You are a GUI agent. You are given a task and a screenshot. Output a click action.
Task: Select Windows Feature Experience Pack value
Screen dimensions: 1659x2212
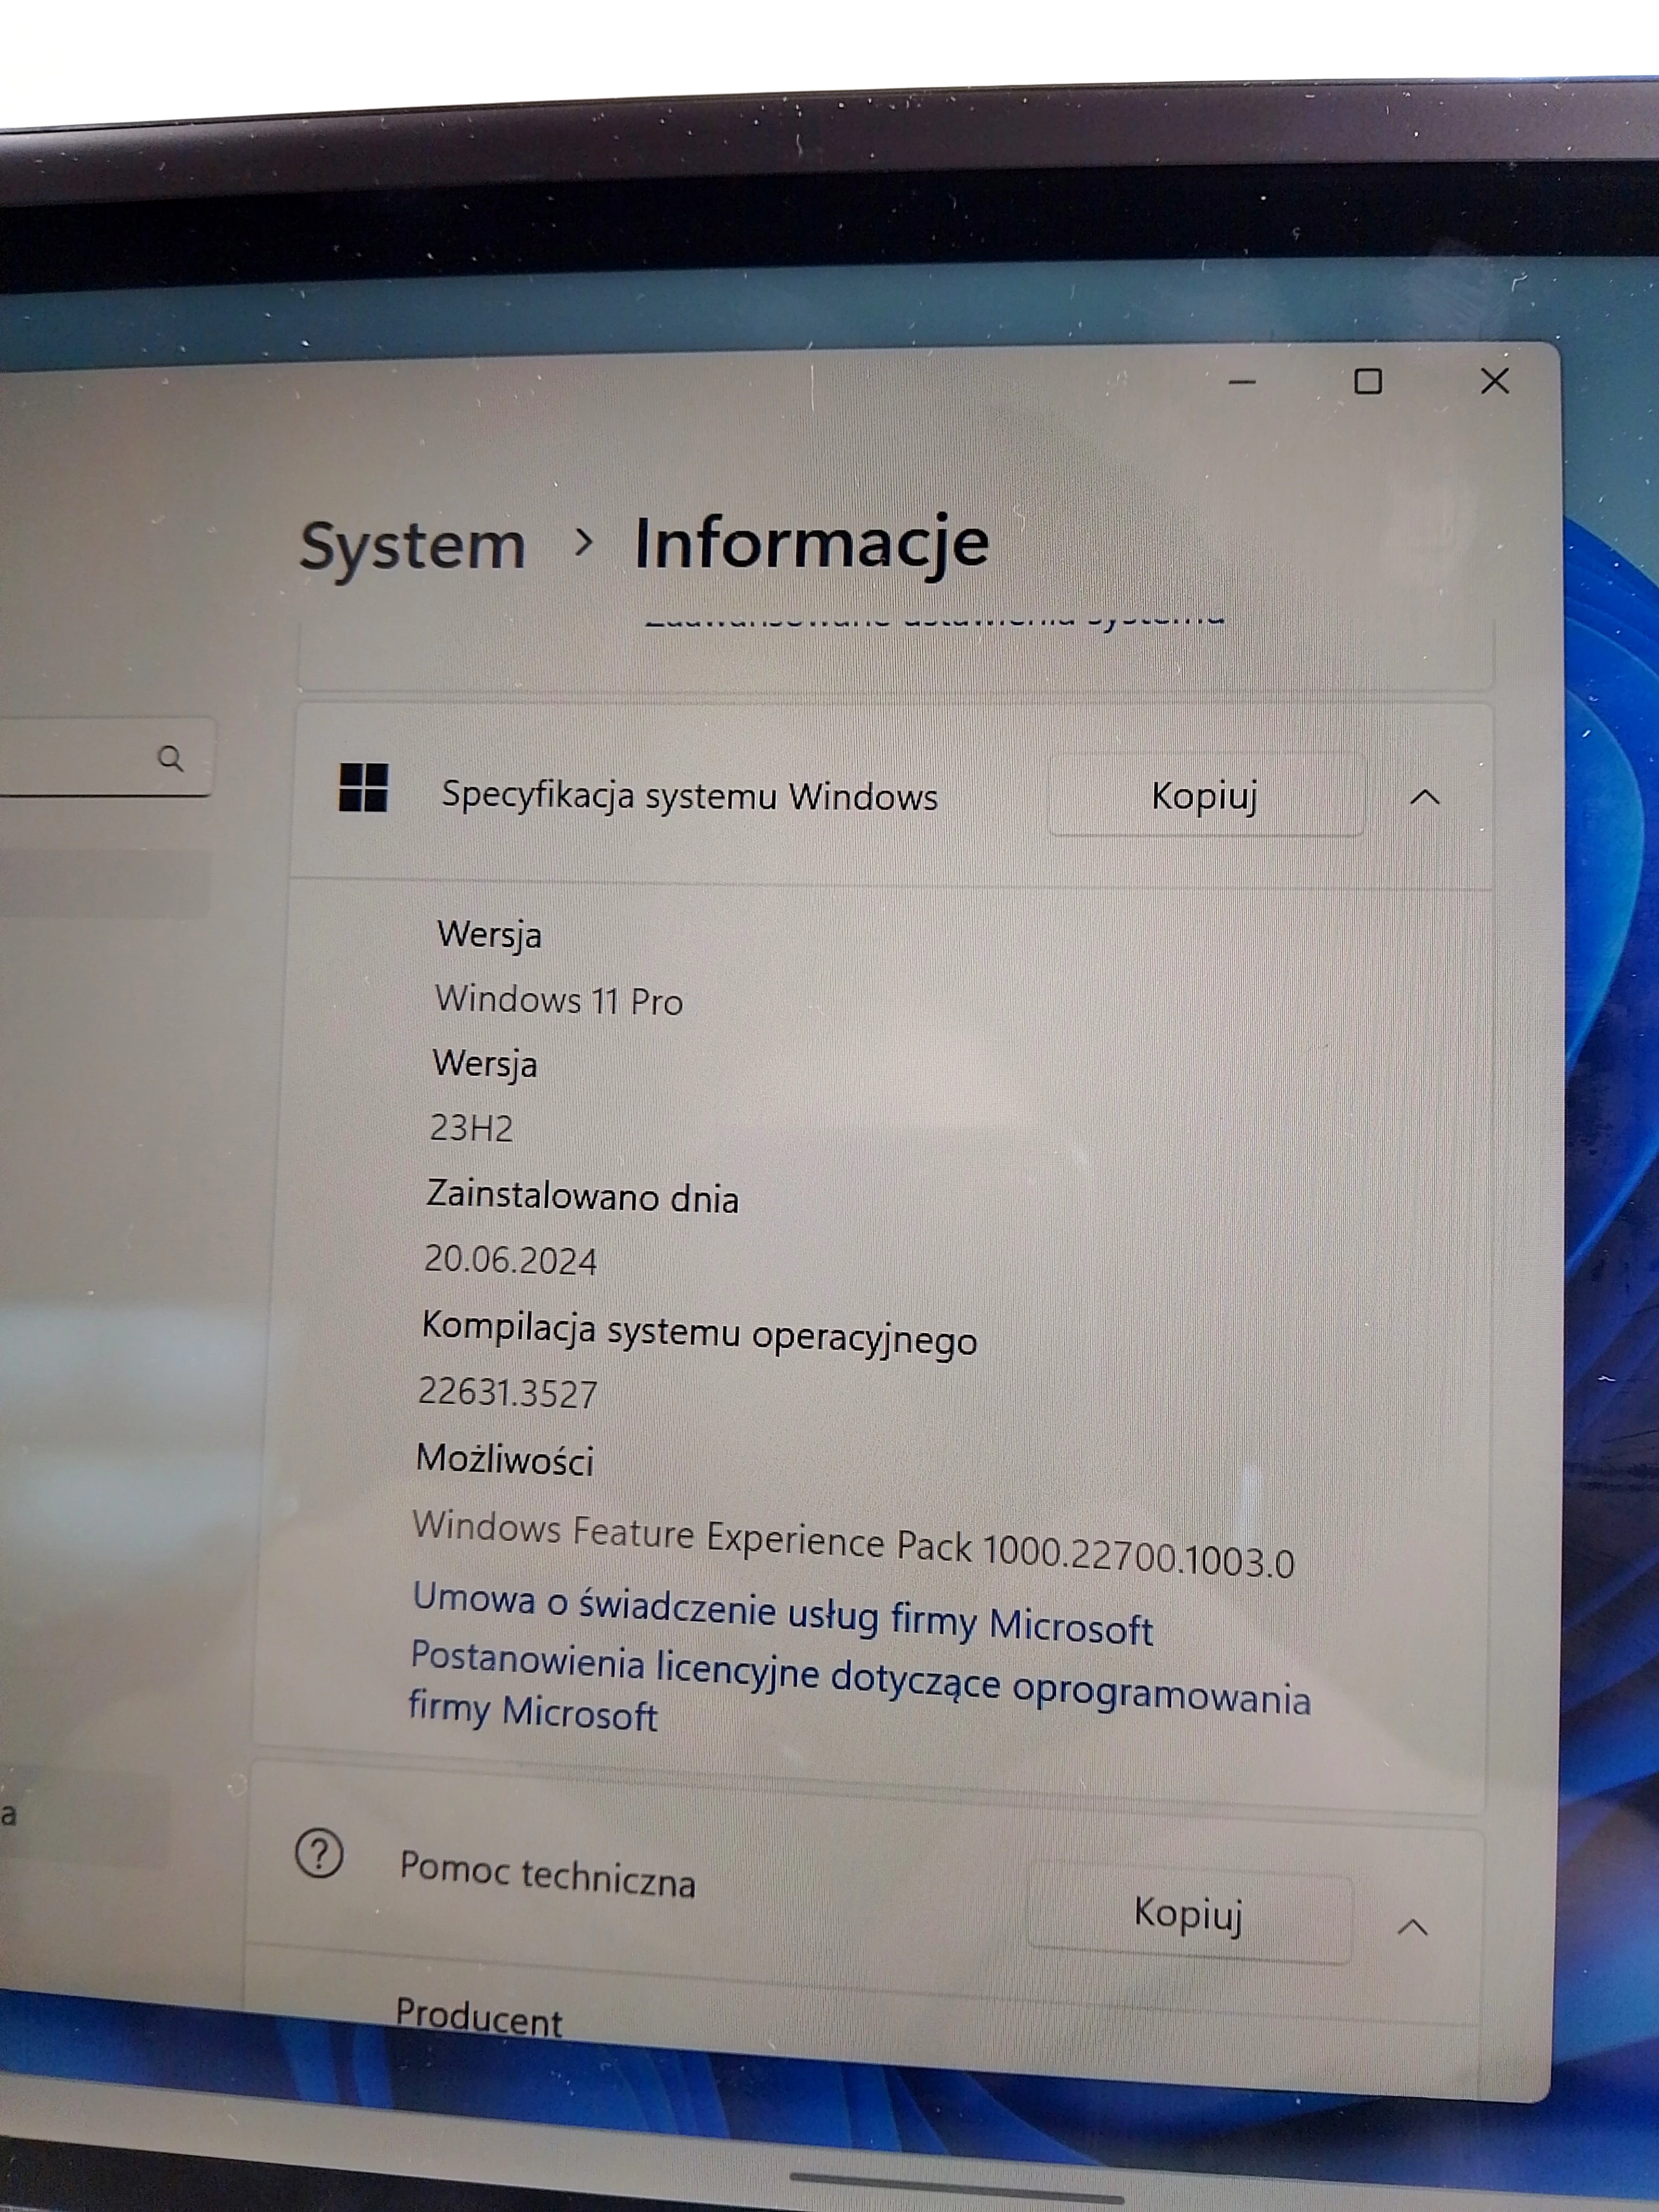tap(853, 1545)
